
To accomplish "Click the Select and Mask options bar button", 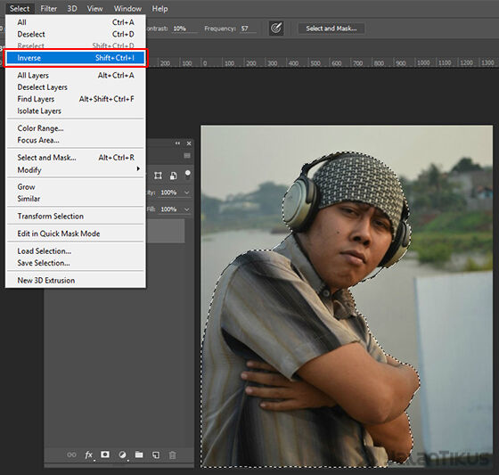I will (x=331, y=29).
